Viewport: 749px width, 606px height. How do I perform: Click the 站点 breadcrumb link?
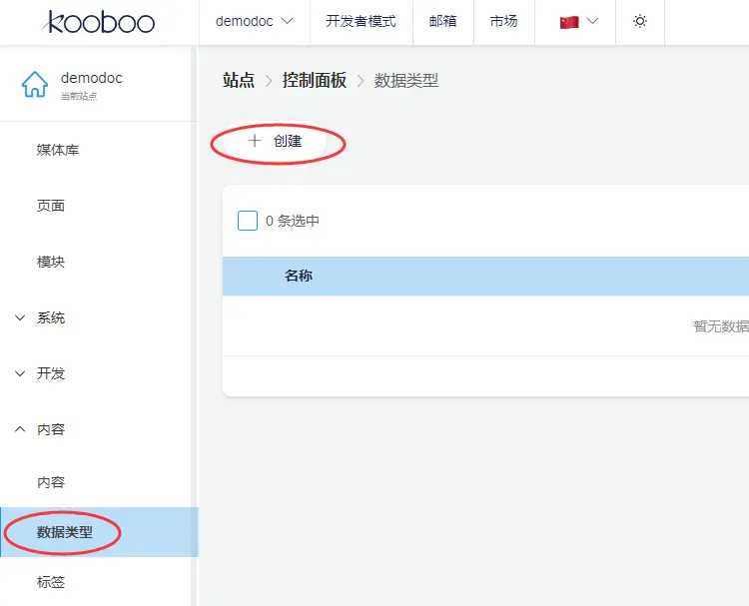coord(239,81)
